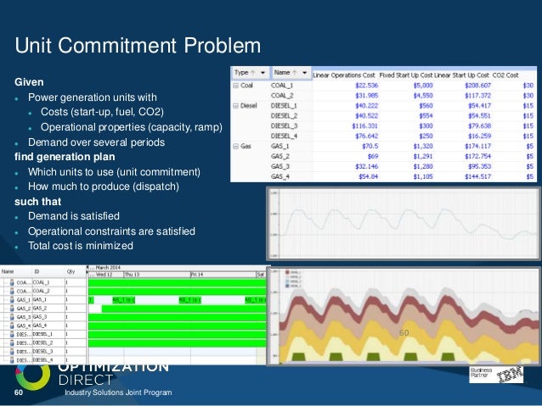Click GAS_3 in the Gantt ID column

[40, 317]
